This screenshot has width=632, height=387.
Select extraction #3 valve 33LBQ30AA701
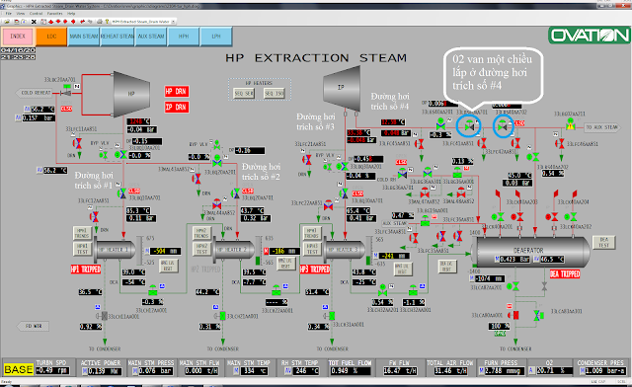(344, 193)
